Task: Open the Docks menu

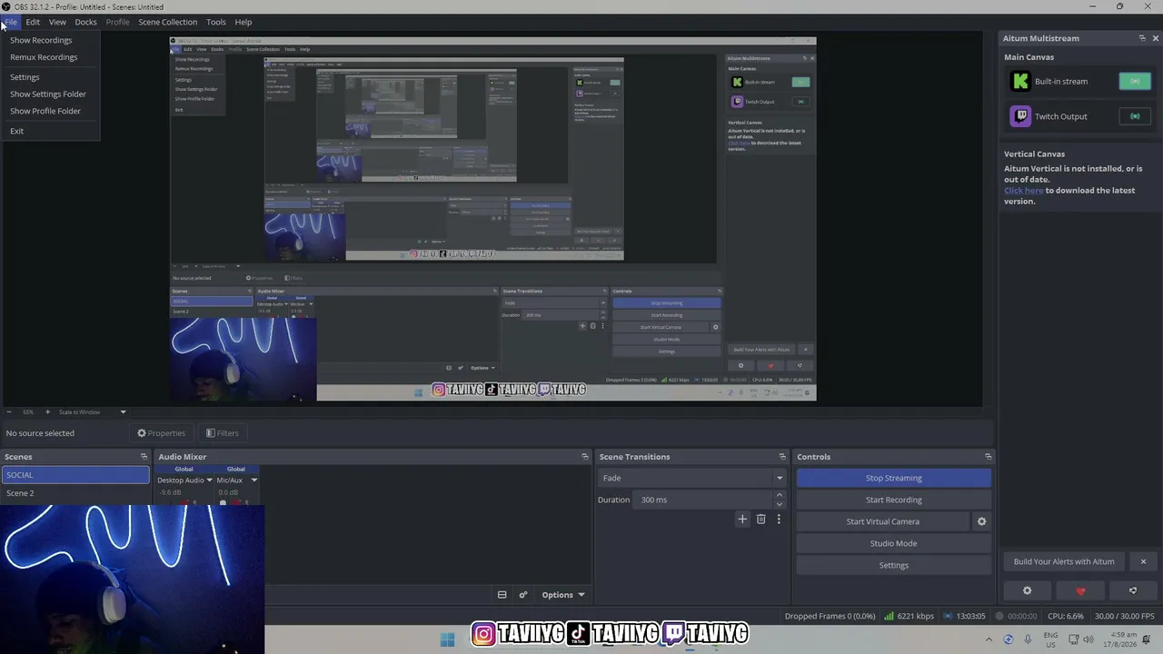Action: point(85,22)
